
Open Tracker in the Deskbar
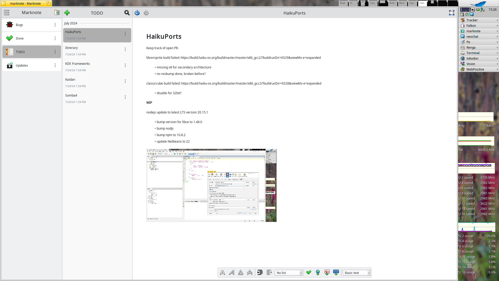pos(478,20)
